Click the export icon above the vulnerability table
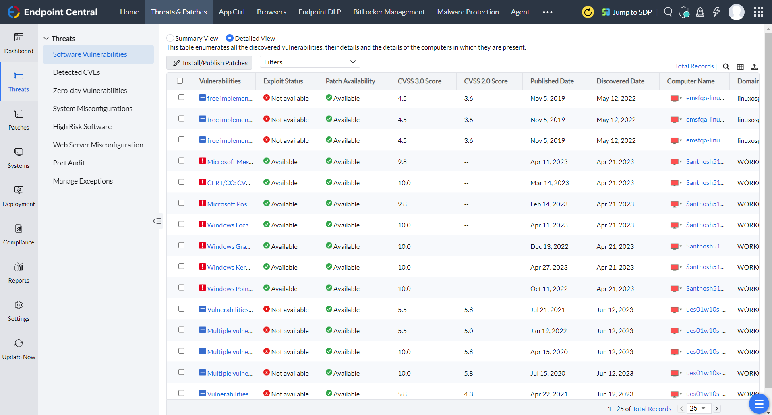 [755, 66]
